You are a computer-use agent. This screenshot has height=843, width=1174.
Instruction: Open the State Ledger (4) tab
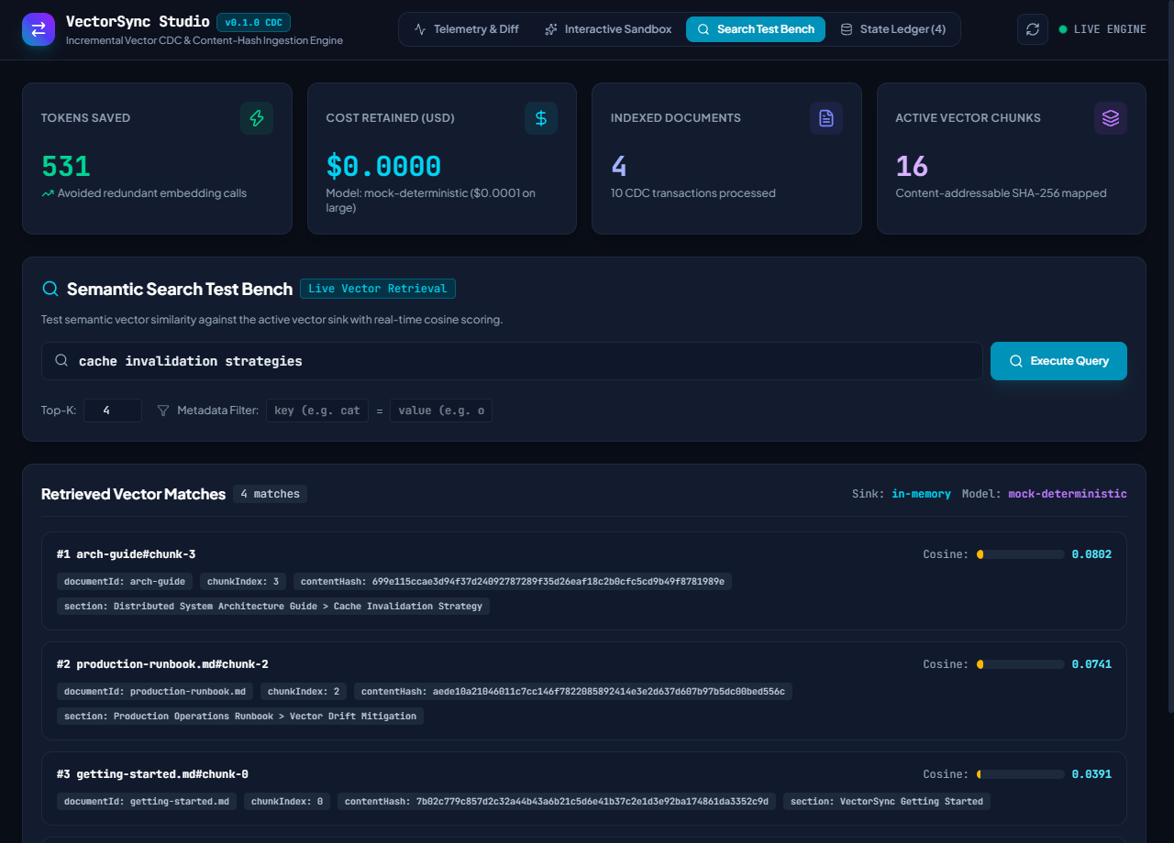point(892,29)
